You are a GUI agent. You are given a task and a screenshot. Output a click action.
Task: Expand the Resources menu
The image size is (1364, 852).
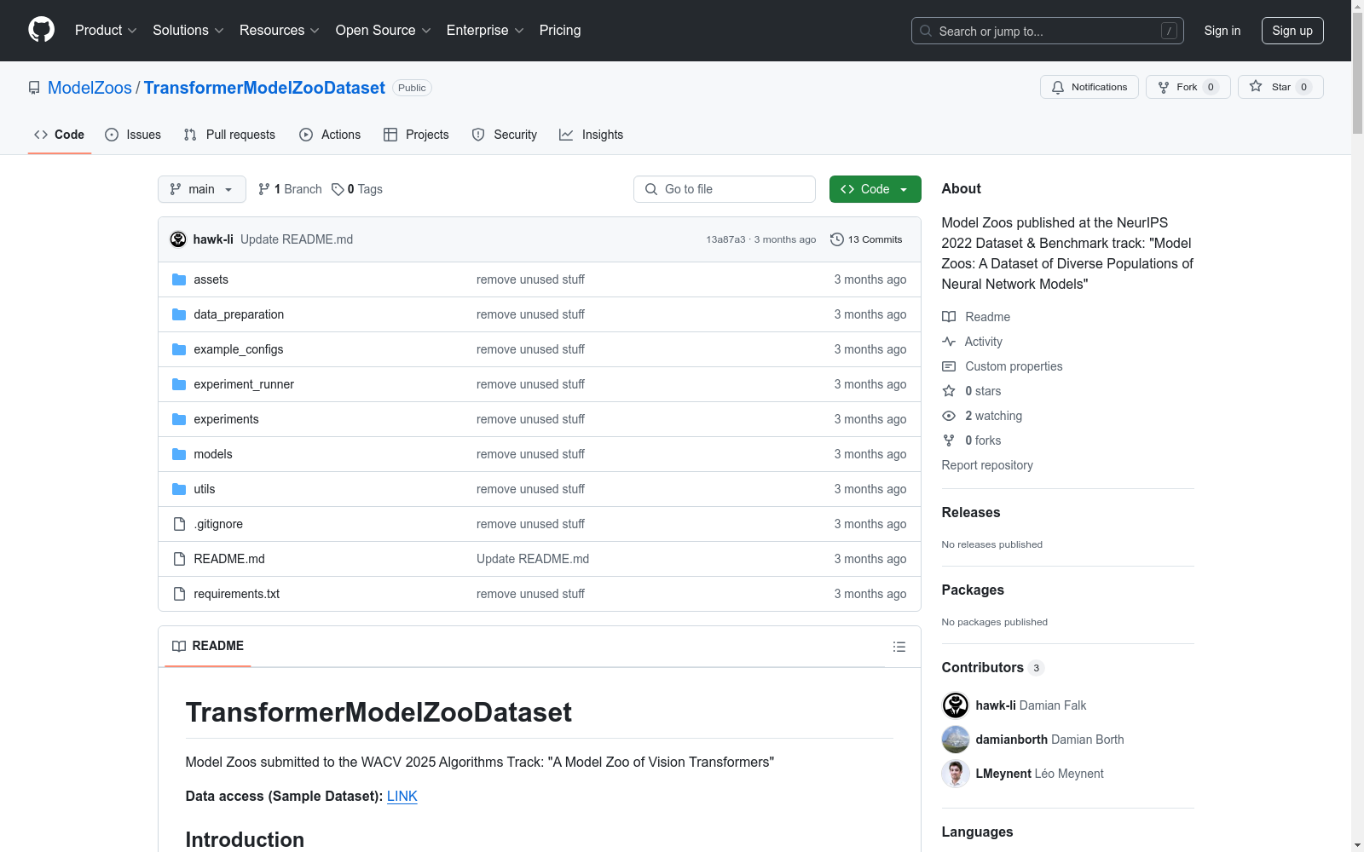(x=280, y=31)
